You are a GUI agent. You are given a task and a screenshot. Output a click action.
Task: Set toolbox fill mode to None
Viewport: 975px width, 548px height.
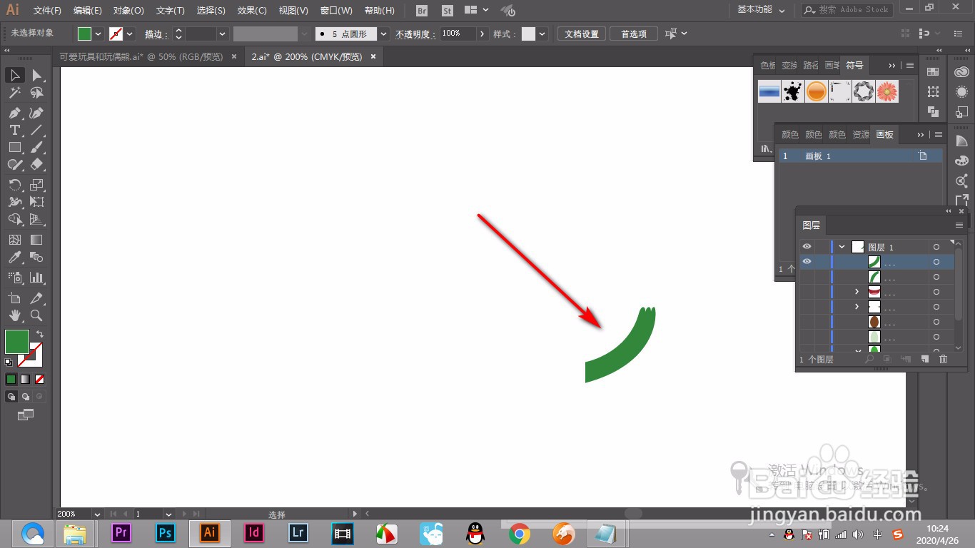point(40,380)
